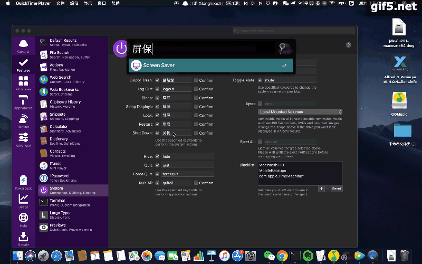Edit the Log Out keyword field
This screenshot has width=422, height=264.
coord(176,89)
